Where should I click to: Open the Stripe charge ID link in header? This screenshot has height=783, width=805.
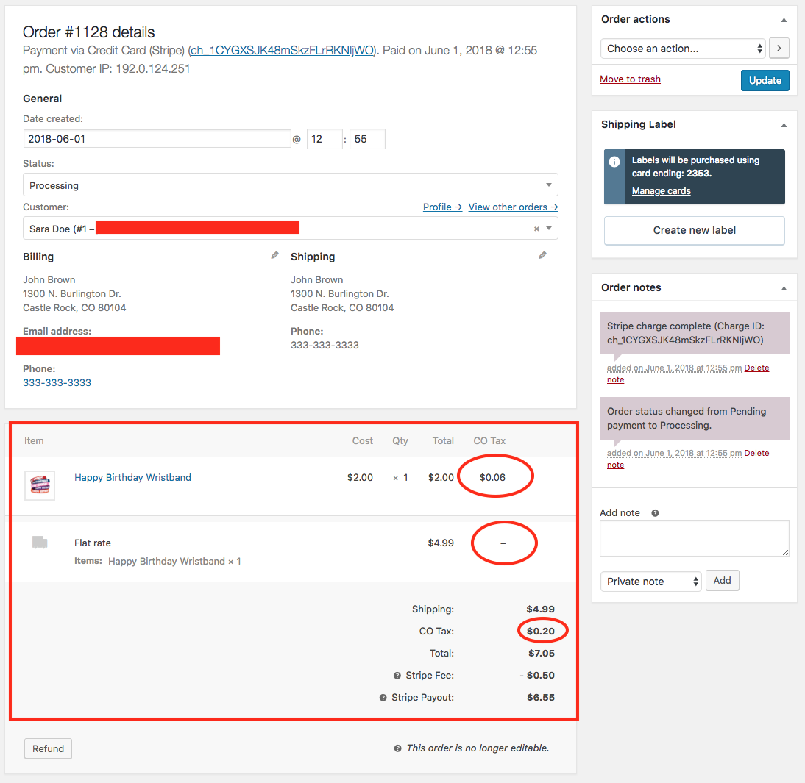pos(282,50)
